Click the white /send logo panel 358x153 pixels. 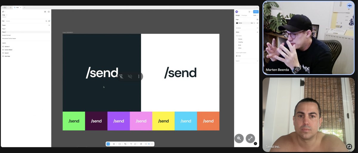coord(180,73)
